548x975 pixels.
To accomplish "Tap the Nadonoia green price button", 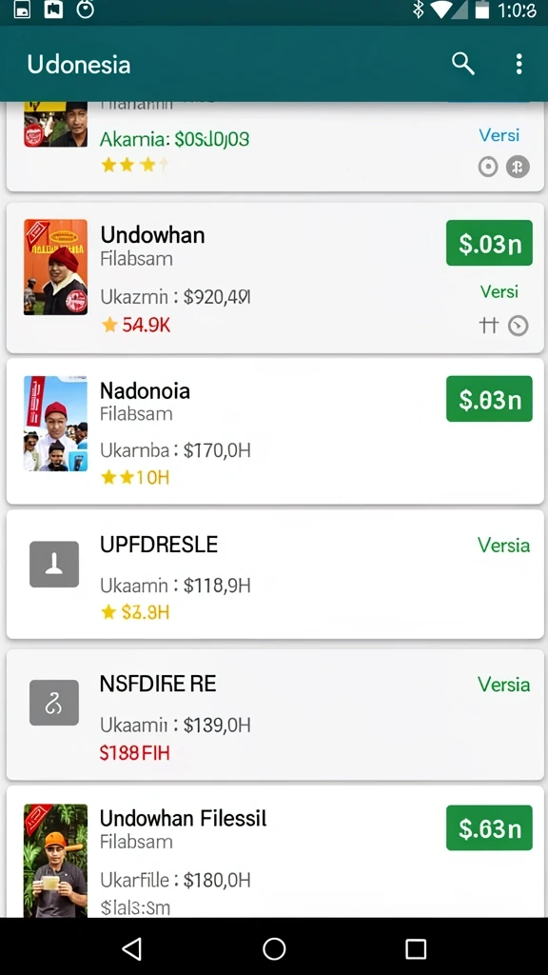I will (489, 399).
